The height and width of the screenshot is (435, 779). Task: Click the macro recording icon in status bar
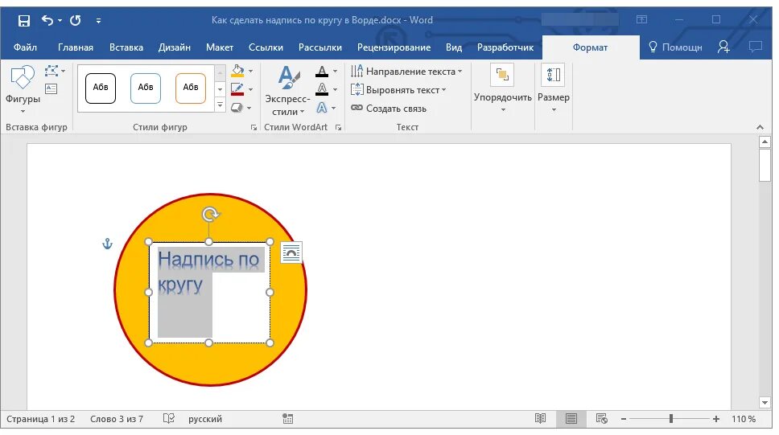pyautogui.click(x=287, y=419)
